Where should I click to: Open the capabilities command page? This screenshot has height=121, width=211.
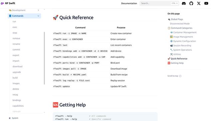[x=18, y=106]
